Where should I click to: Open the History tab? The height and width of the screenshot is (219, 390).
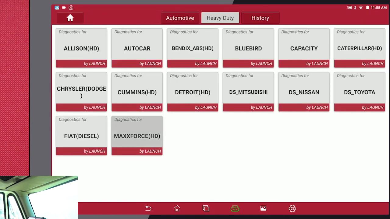coord(260,18)
